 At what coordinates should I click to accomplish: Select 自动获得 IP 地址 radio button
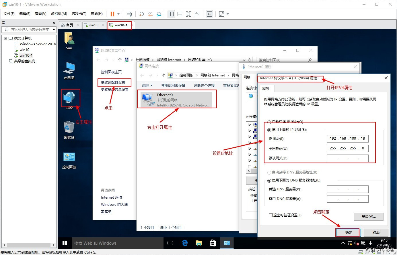tap(269, 122)
